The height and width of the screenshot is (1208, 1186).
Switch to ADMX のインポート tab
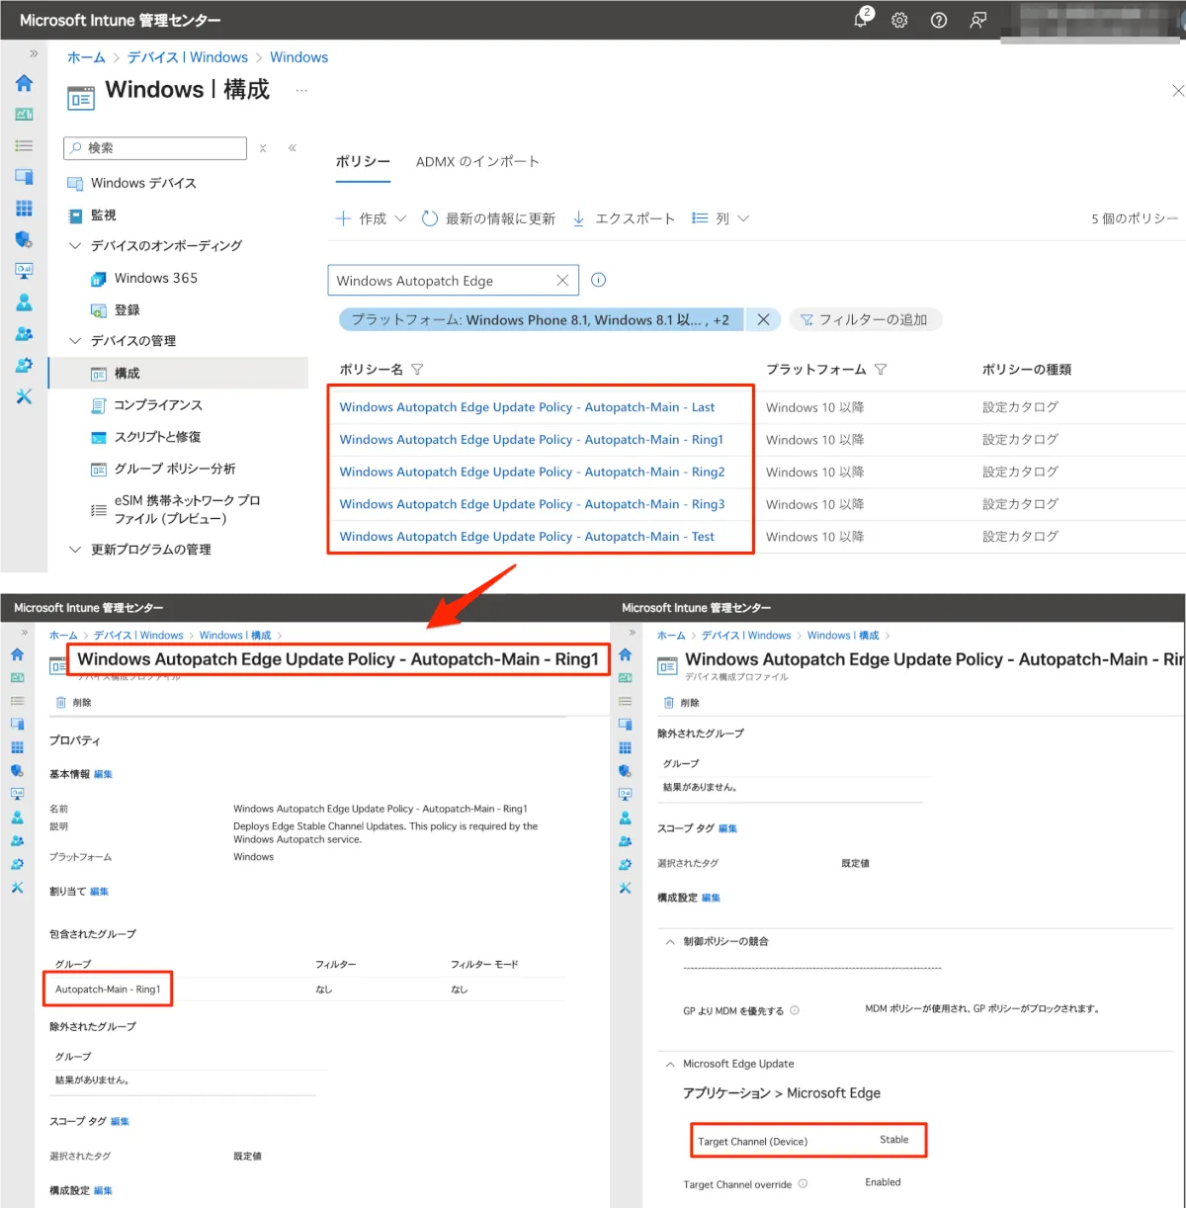point(477,162)
